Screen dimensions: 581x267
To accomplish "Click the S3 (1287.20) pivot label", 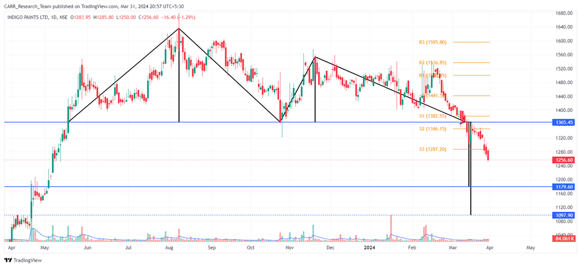I will (x=433, y=149).
